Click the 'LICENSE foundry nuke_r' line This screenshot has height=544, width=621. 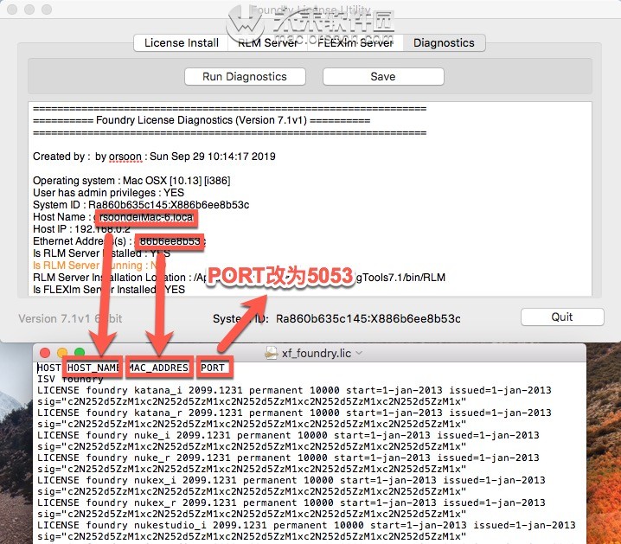[x=288, y=458]
